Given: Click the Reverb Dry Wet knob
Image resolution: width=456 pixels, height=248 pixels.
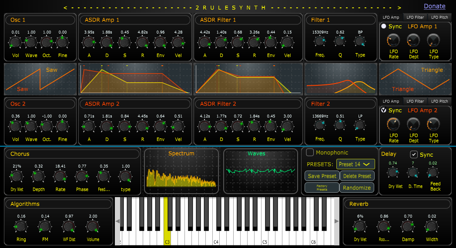Looking at the screenshot, I should click(360, 227).
